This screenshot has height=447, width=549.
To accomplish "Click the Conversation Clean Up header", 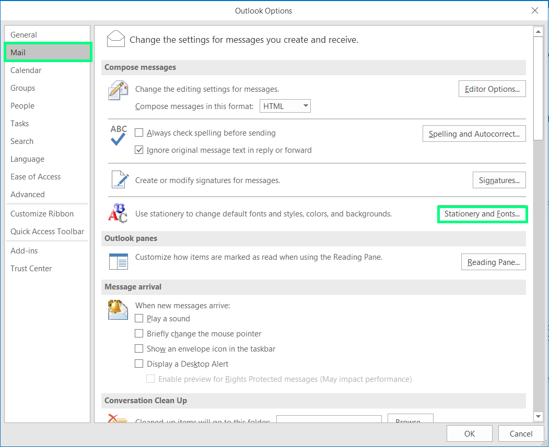I will click(313, 401).
